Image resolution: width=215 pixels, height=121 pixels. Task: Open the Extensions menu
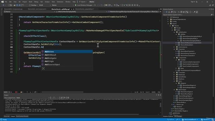[x=60, y=2]
